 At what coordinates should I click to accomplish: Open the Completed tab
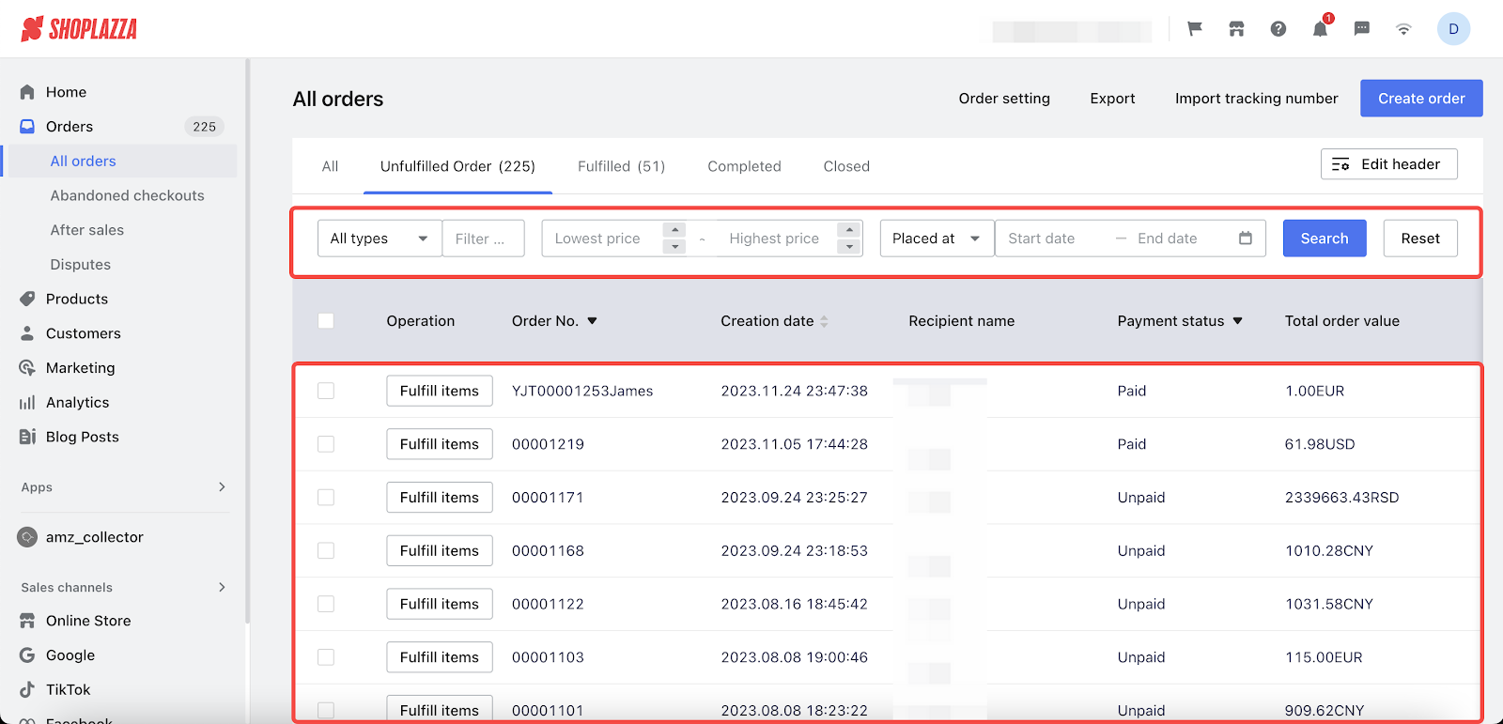pyautogui.click(x=744, y=166)
